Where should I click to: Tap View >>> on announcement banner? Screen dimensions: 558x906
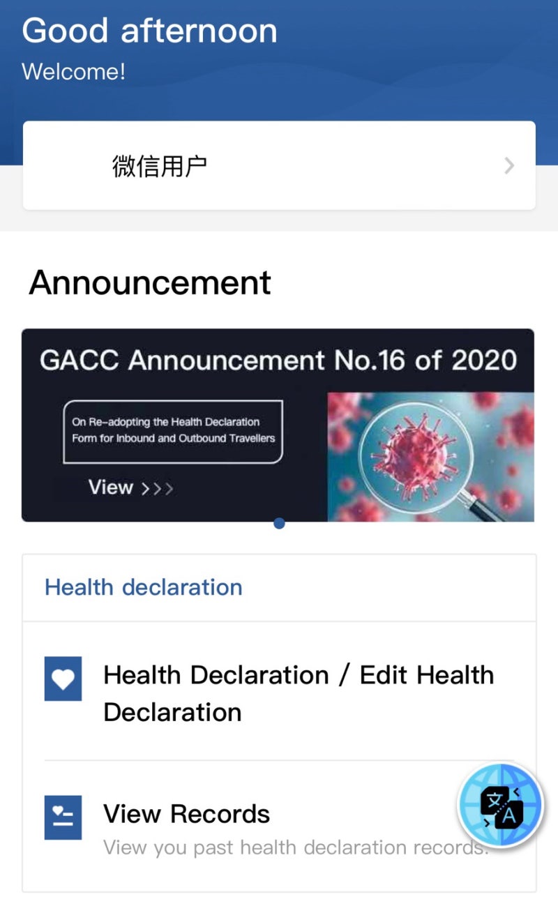pos(130,487)
